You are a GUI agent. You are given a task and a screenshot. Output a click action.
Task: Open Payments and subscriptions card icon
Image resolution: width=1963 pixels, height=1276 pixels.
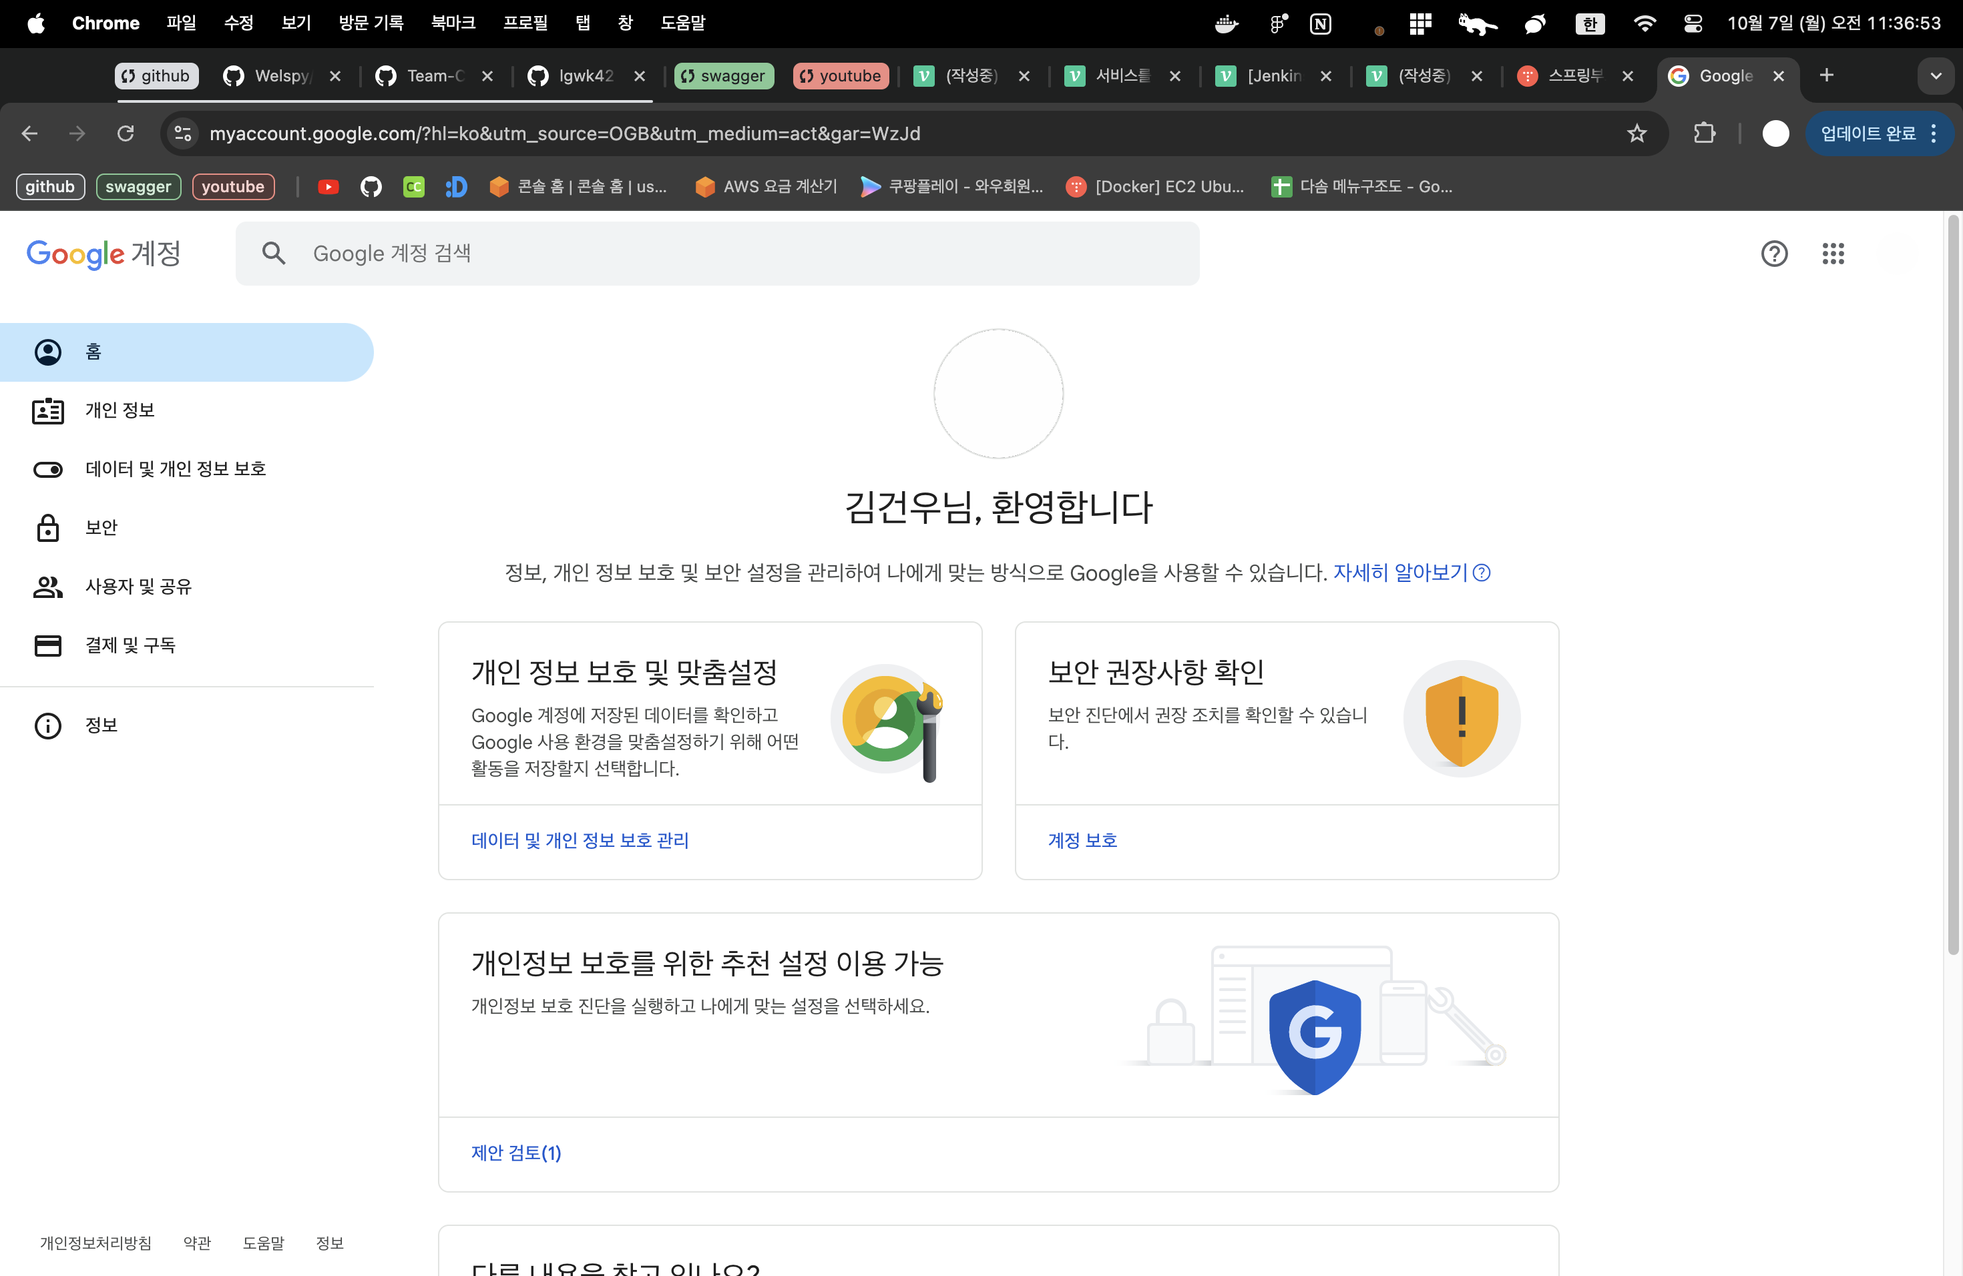pyautogui.click(x=48, y=645)
